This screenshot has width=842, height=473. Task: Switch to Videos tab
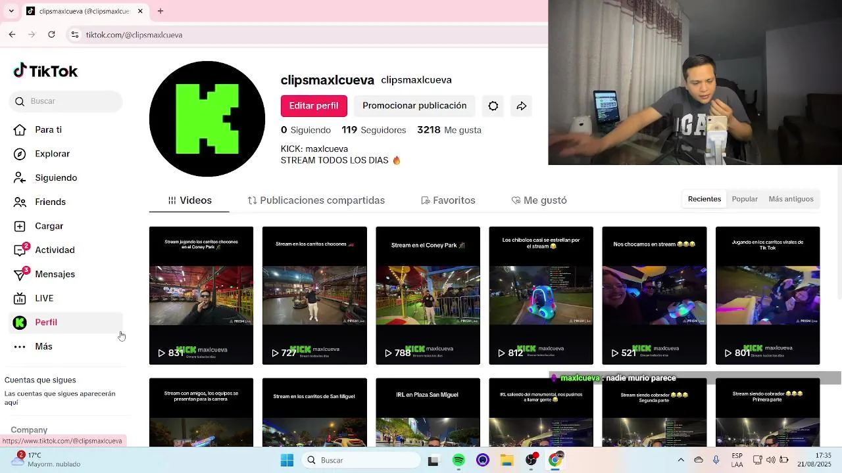point(189,200)
